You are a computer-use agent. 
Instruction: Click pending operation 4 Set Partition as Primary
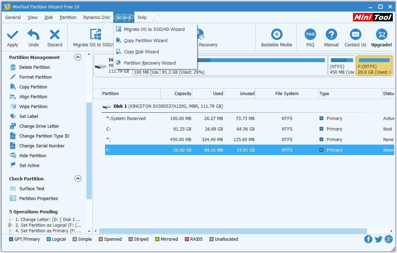(x=48, y=231)
